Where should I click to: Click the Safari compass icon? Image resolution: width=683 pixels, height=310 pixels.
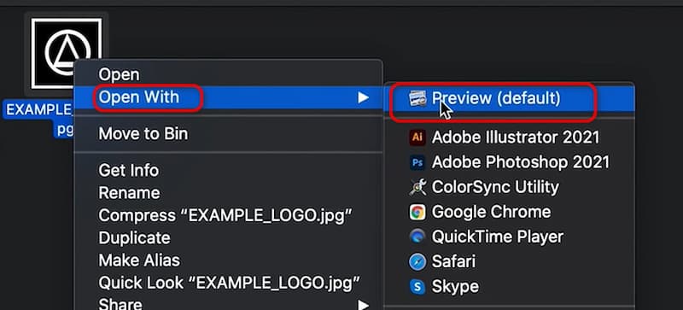(x=417, y=261)
